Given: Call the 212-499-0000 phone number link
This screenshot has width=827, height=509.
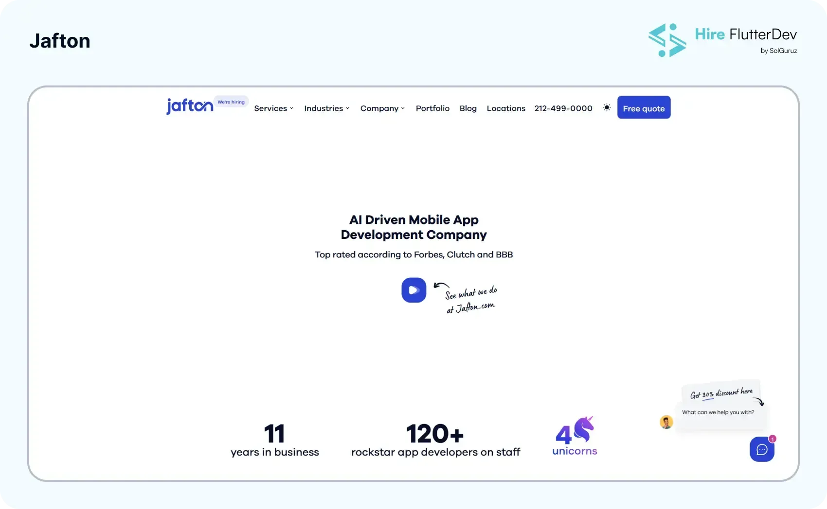Looking at the screenshot, I should [563, 108].
